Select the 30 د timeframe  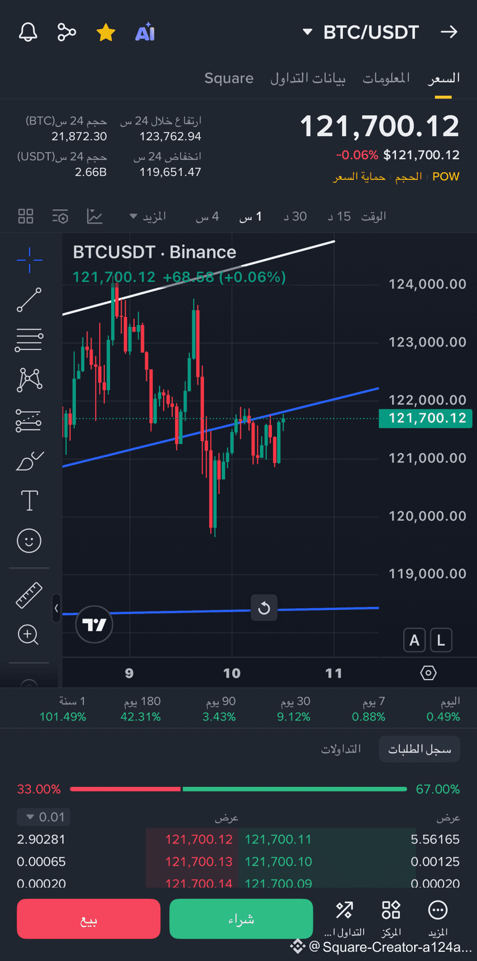(295, 217)
